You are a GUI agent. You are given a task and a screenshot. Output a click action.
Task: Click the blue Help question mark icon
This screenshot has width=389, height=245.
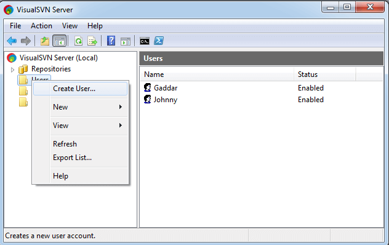click(x=111, y=41)
